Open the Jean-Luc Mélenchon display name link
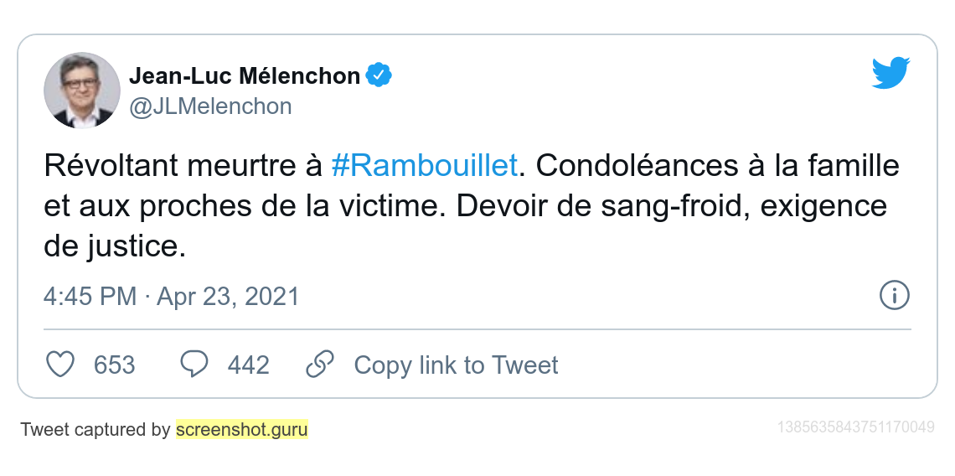 (244, 76)
